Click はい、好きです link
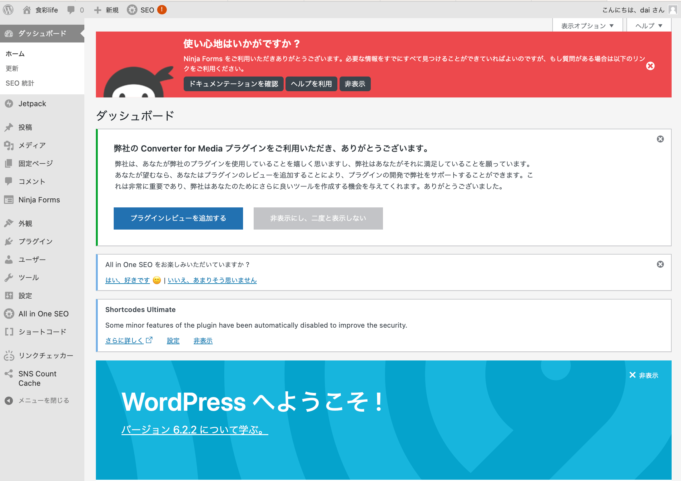This screenshot has height=481, width=681. tap(127, 280)
